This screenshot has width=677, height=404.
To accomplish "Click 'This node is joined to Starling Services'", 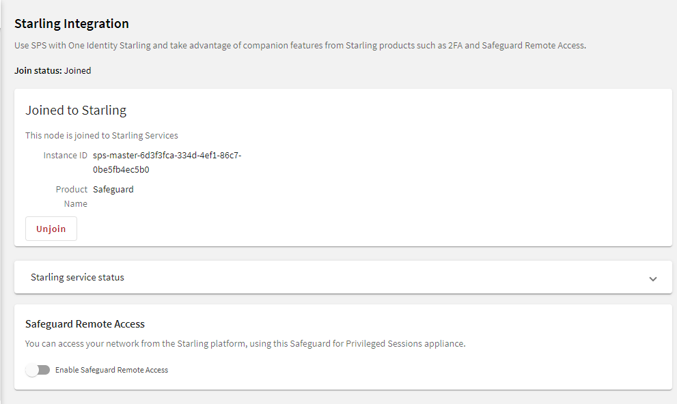I will point(102,135).
